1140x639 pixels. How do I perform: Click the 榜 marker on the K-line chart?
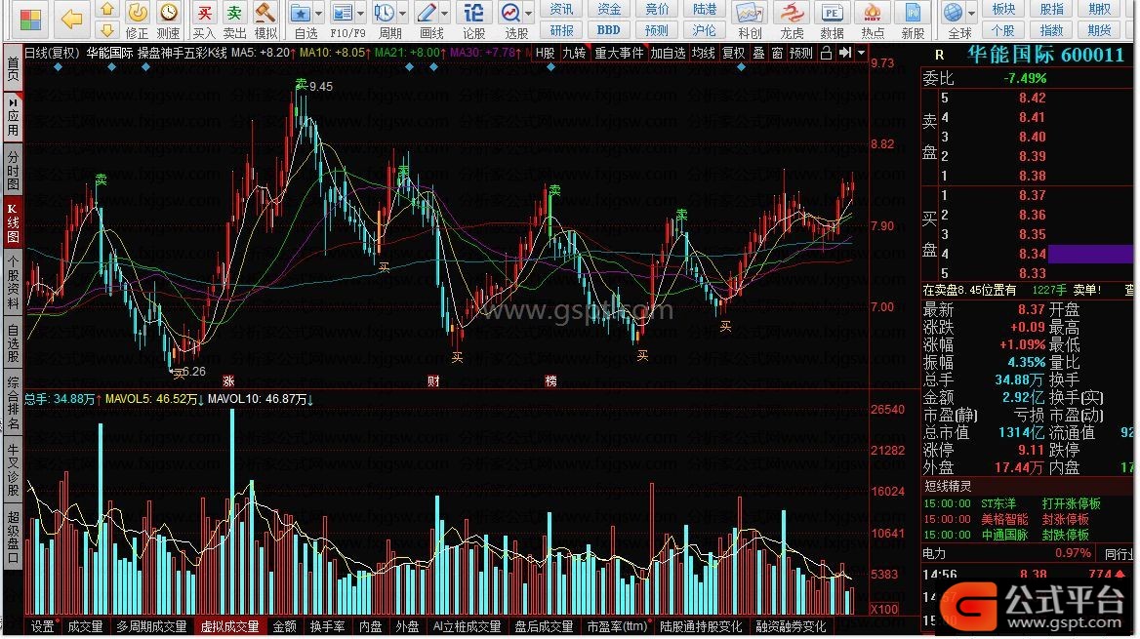551,380
